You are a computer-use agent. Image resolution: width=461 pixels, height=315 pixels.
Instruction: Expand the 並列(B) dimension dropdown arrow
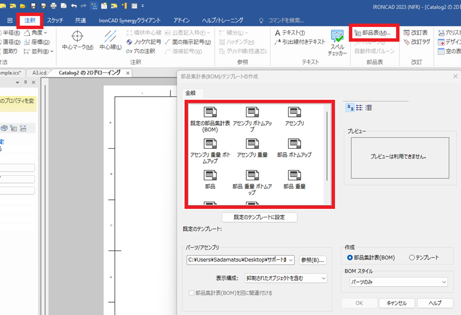[x=52, y=51]
